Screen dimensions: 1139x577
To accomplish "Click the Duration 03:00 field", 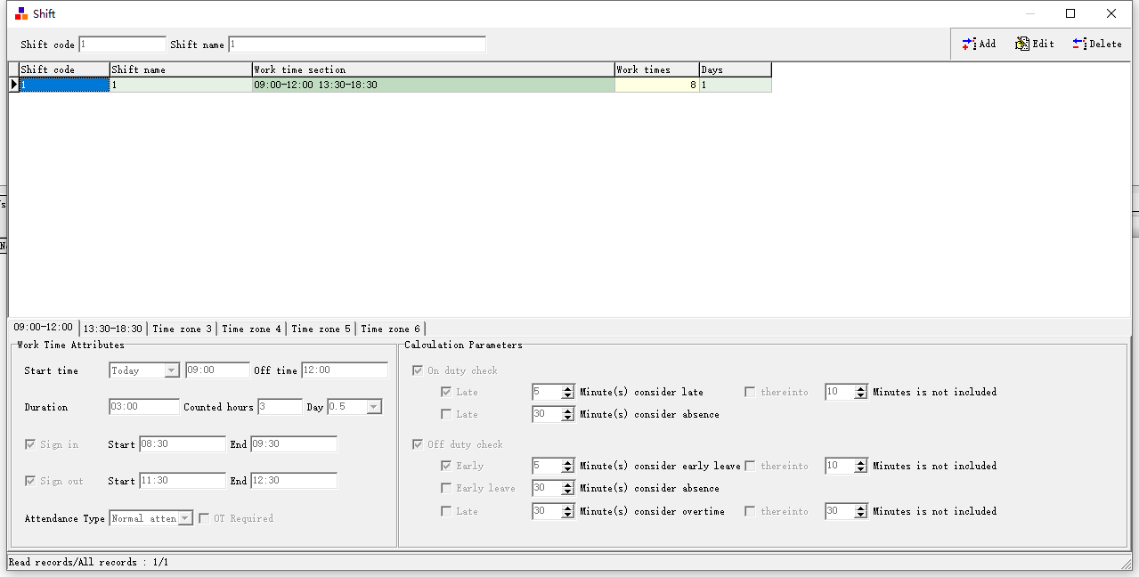I will (144, 407).
